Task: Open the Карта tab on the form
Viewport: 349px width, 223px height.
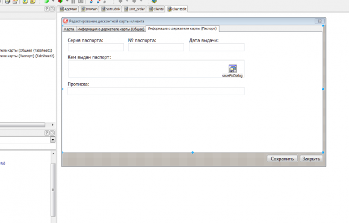Action: coord(69,29)
